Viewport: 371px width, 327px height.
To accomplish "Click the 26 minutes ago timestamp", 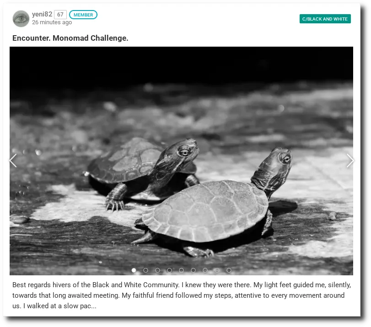I will point(52,22).
